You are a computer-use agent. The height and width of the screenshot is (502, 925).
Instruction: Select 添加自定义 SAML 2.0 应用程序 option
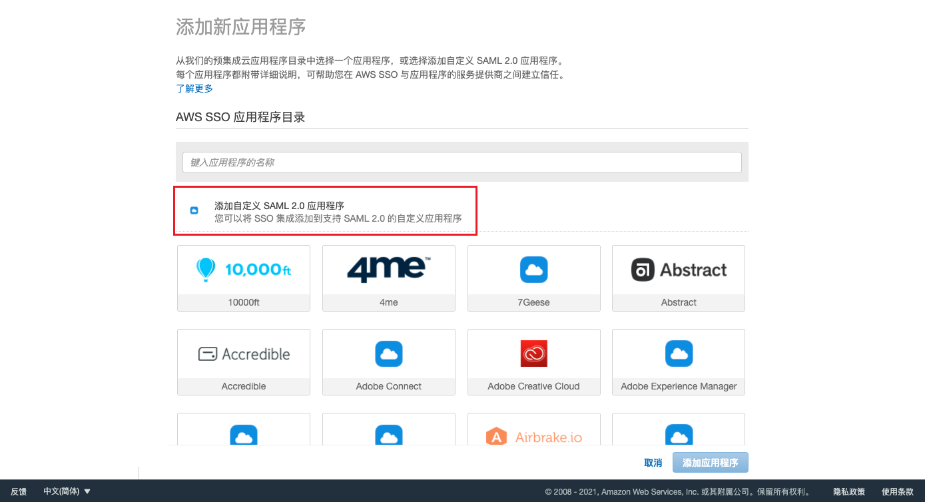click(279, 206)
